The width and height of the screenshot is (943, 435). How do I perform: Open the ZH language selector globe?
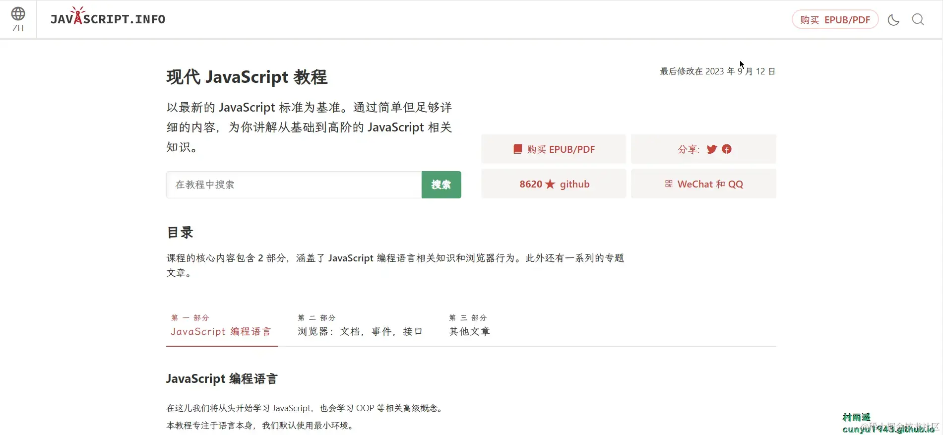click(x=18, y=19)
